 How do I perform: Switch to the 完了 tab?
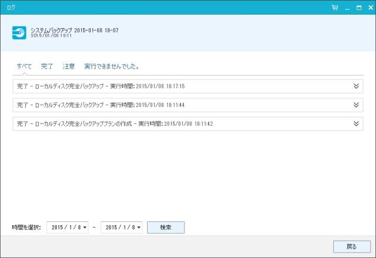click(x=47, y=66)
